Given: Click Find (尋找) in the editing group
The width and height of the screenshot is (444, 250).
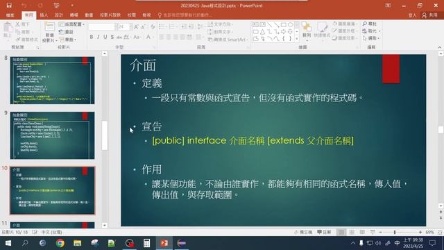Looking at the screenshot, I should point(370,24).
